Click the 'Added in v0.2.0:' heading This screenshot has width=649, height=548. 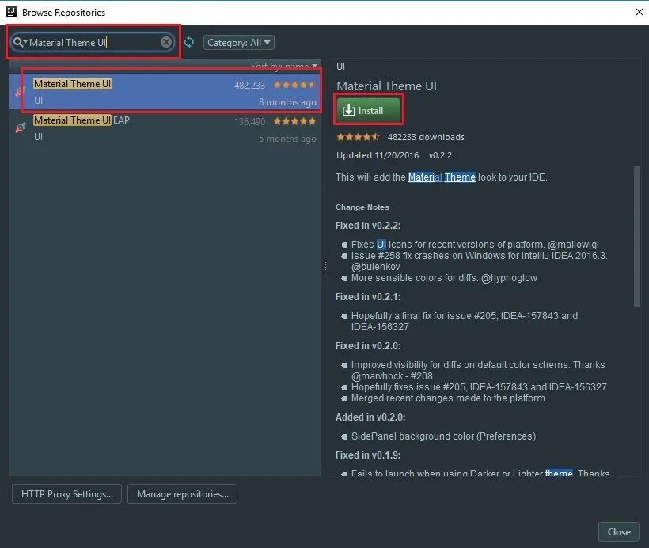click(x=370, y=417)
